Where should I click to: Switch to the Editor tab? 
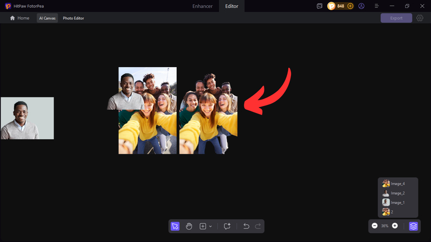(x=232, y=6)
